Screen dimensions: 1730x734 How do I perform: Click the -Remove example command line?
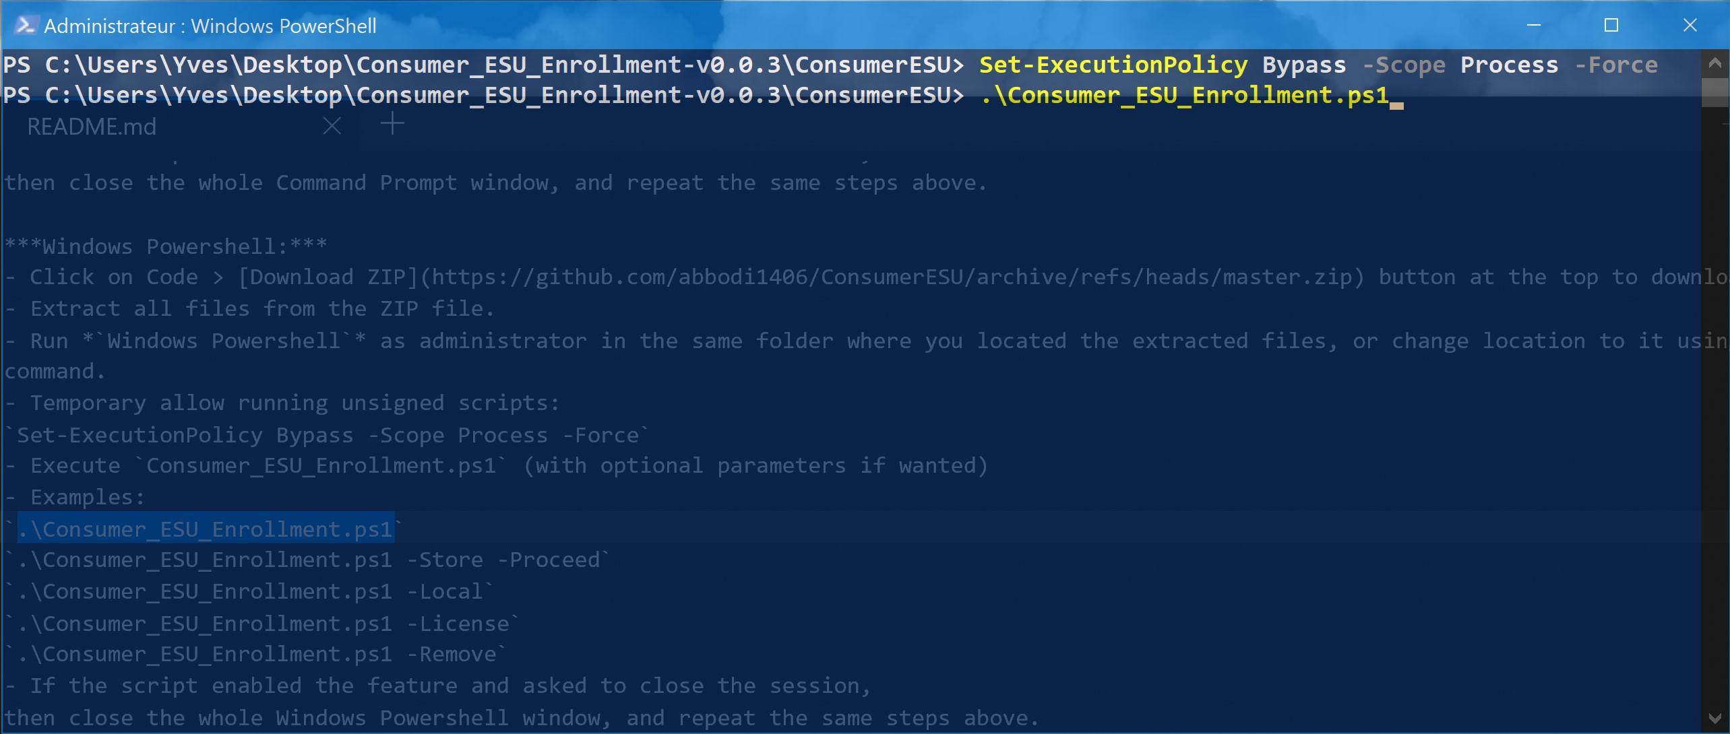pyautogui.click(x=256, y=655)
